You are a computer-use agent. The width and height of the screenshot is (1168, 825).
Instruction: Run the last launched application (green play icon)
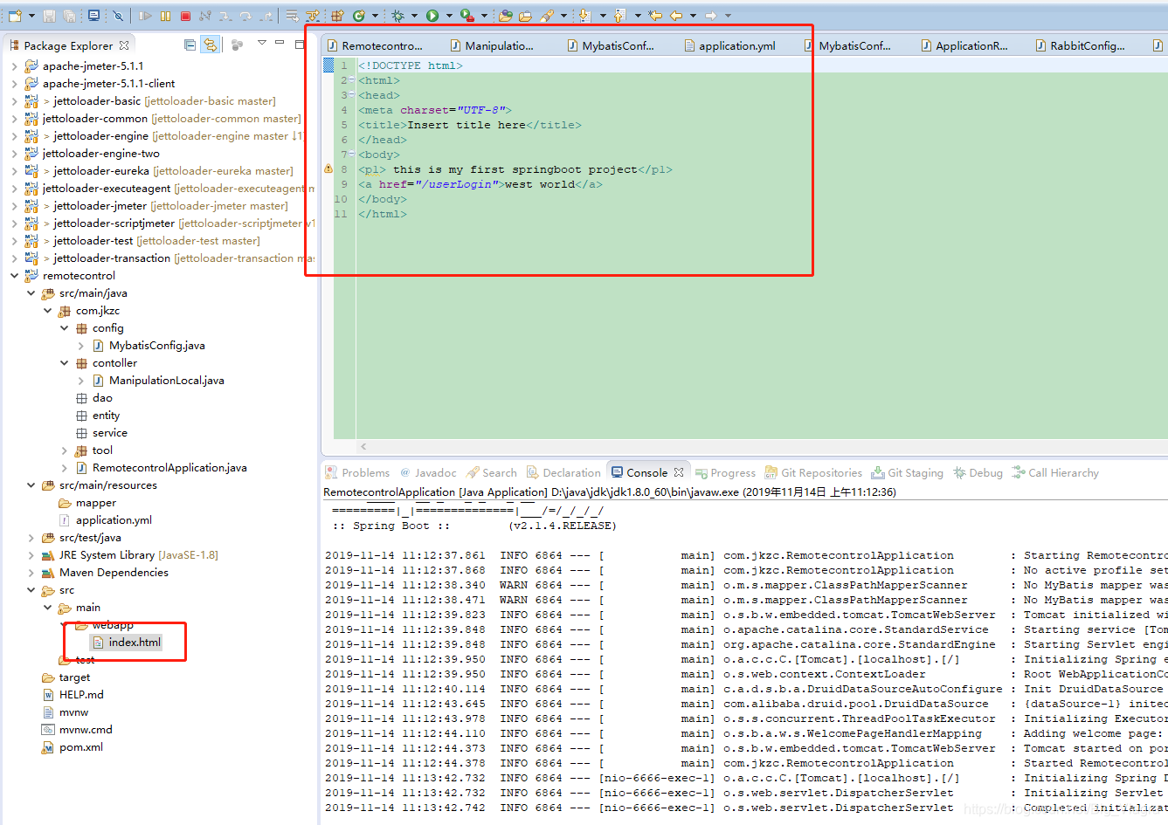click(432, 15)
